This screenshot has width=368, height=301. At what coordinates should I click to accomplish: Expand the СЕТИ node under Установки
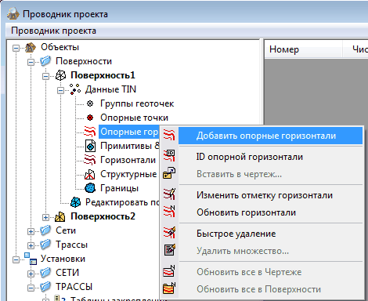[31, 274]
